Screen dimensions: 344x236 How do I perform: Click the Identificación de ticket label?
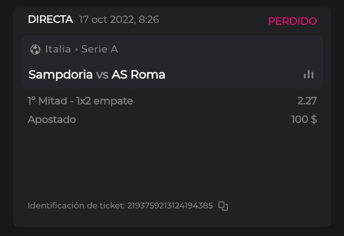tap(76, 206)
